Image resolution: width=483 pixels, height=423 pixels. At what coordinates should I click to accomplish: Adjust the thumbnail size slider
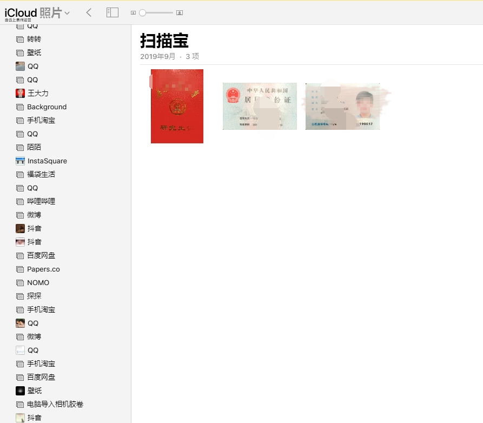tap(156, 12)
